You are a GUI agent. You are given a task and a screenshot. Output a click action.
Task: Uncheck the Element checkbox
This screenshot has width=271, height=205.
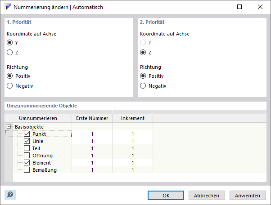tap(27, 163)
